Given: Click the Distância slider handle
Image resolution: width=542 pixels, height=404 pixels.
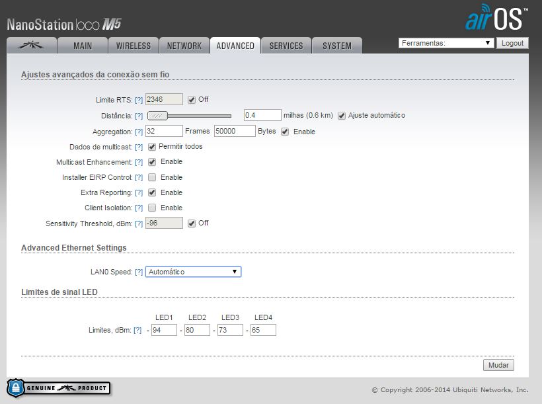Looking at the screenshot, I should [157, 116].
